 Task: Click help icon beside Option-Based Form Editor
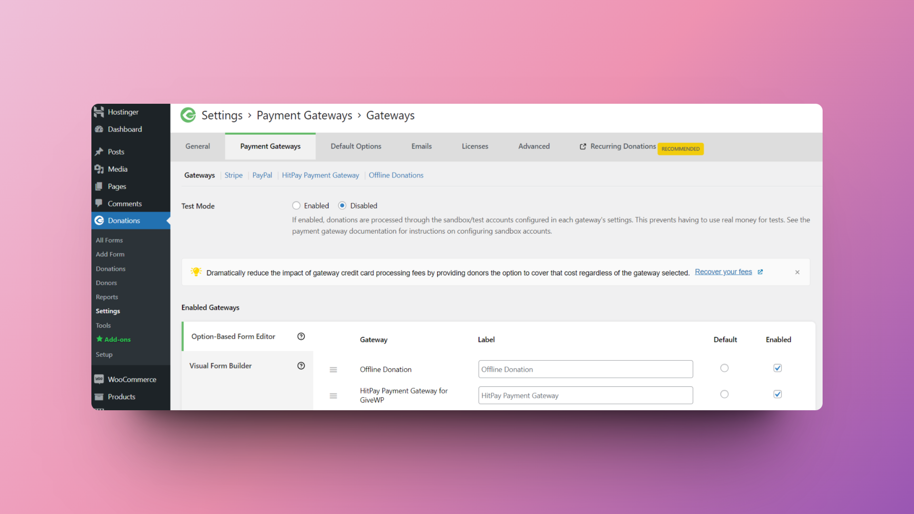301,336
